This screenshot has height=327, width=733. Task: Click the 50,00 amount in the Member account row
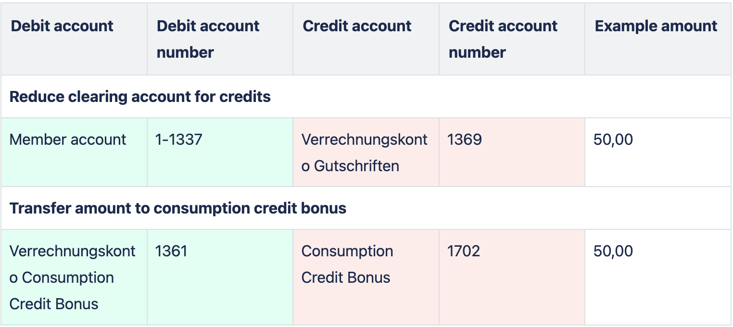pos(613,140)
